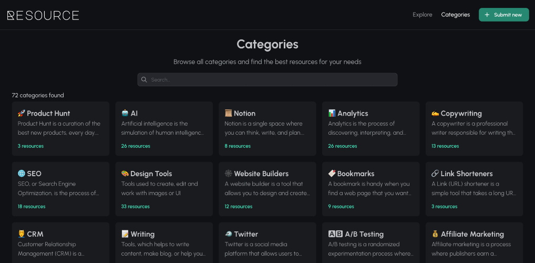Click the RESOURCE logo

[x=43, y=15]
